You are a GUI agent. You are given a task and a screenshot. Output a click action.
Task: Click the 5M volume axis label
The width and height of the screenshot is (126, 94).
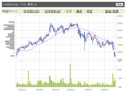pyautogui.click(x=120, y=78)
